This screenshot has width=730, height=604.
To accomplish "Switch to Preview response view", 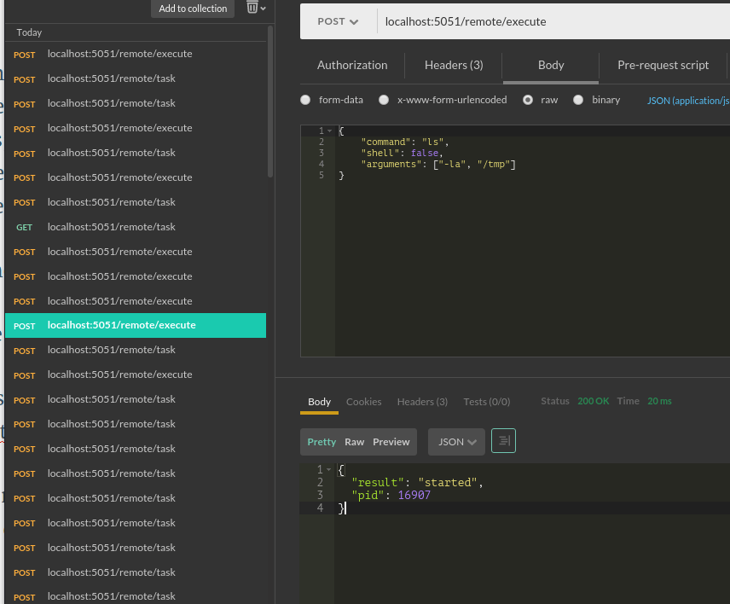I will [x=391, y=442].
